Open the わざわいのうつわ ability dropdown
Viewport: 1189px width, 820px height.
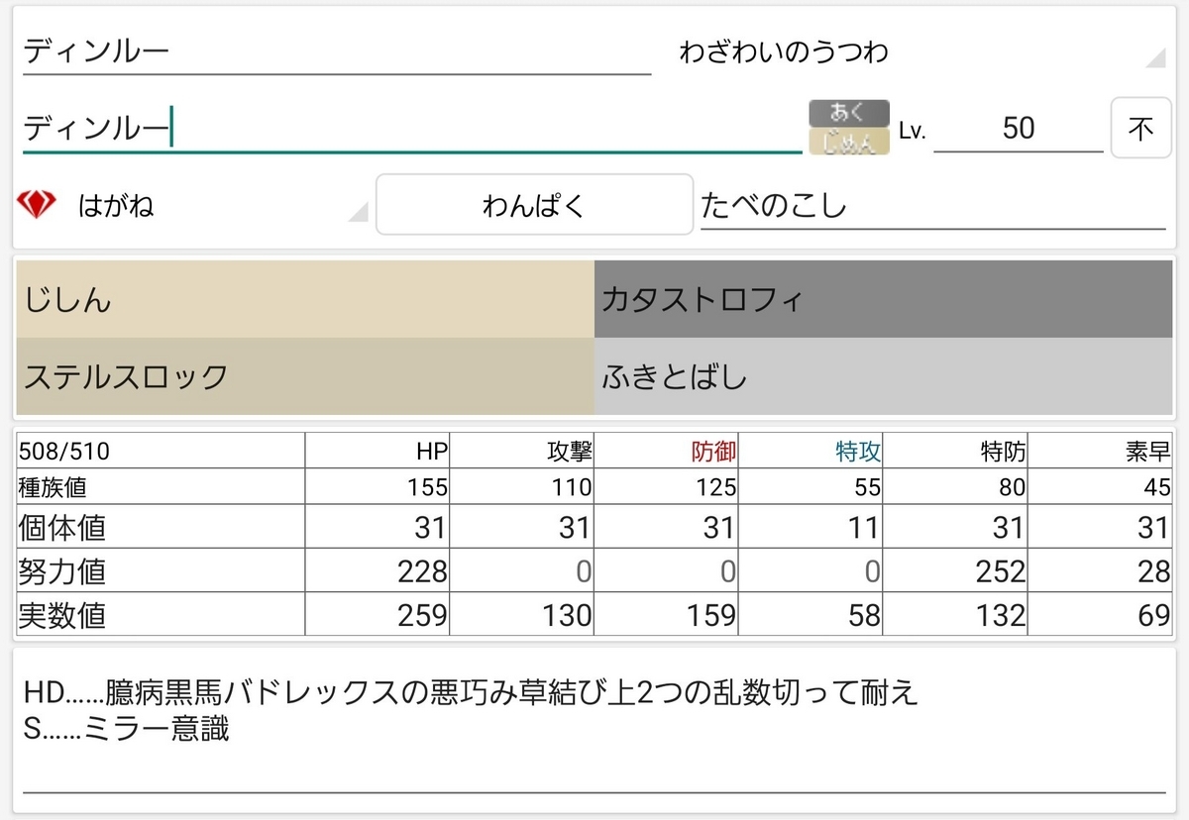coord(921,52)
